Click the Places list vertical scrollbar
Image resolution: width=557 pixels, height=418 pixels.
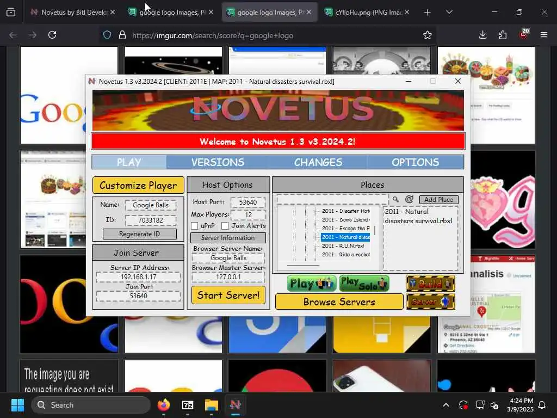pyautogui.click(x=374, y=230)
